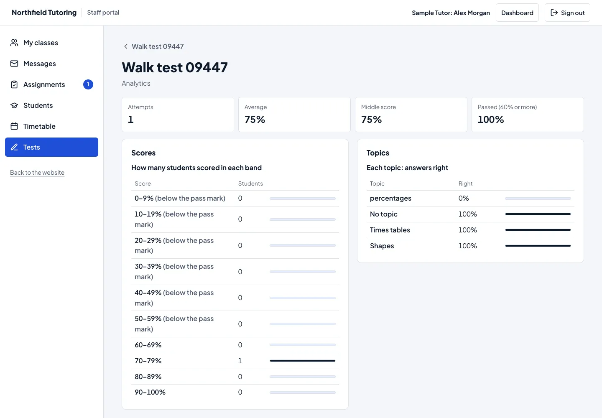This screenshot has width=602, height=418.
Task: Click the "70–79%" score band label
Action: 148,361
